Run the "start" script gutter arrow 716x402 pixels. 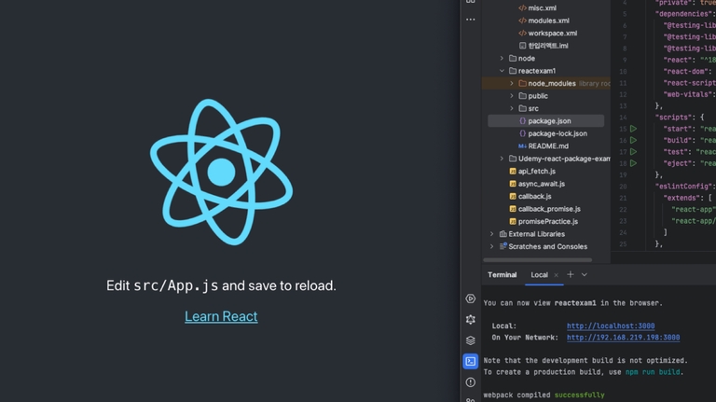(x=633, y=129)
